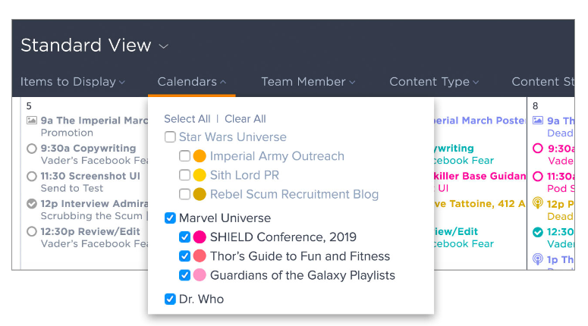Enable the Star Wars Universe checkbox
588x326 pixels.
tap(170, 137)
